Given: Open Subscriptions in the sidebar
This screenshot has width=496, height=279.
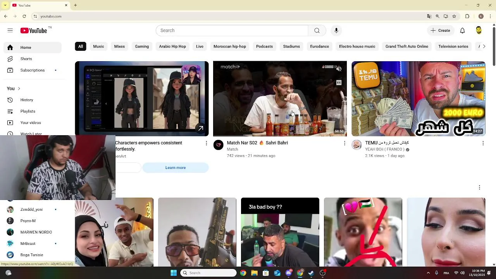Looking at the screenshot, I should pos(33,70).
